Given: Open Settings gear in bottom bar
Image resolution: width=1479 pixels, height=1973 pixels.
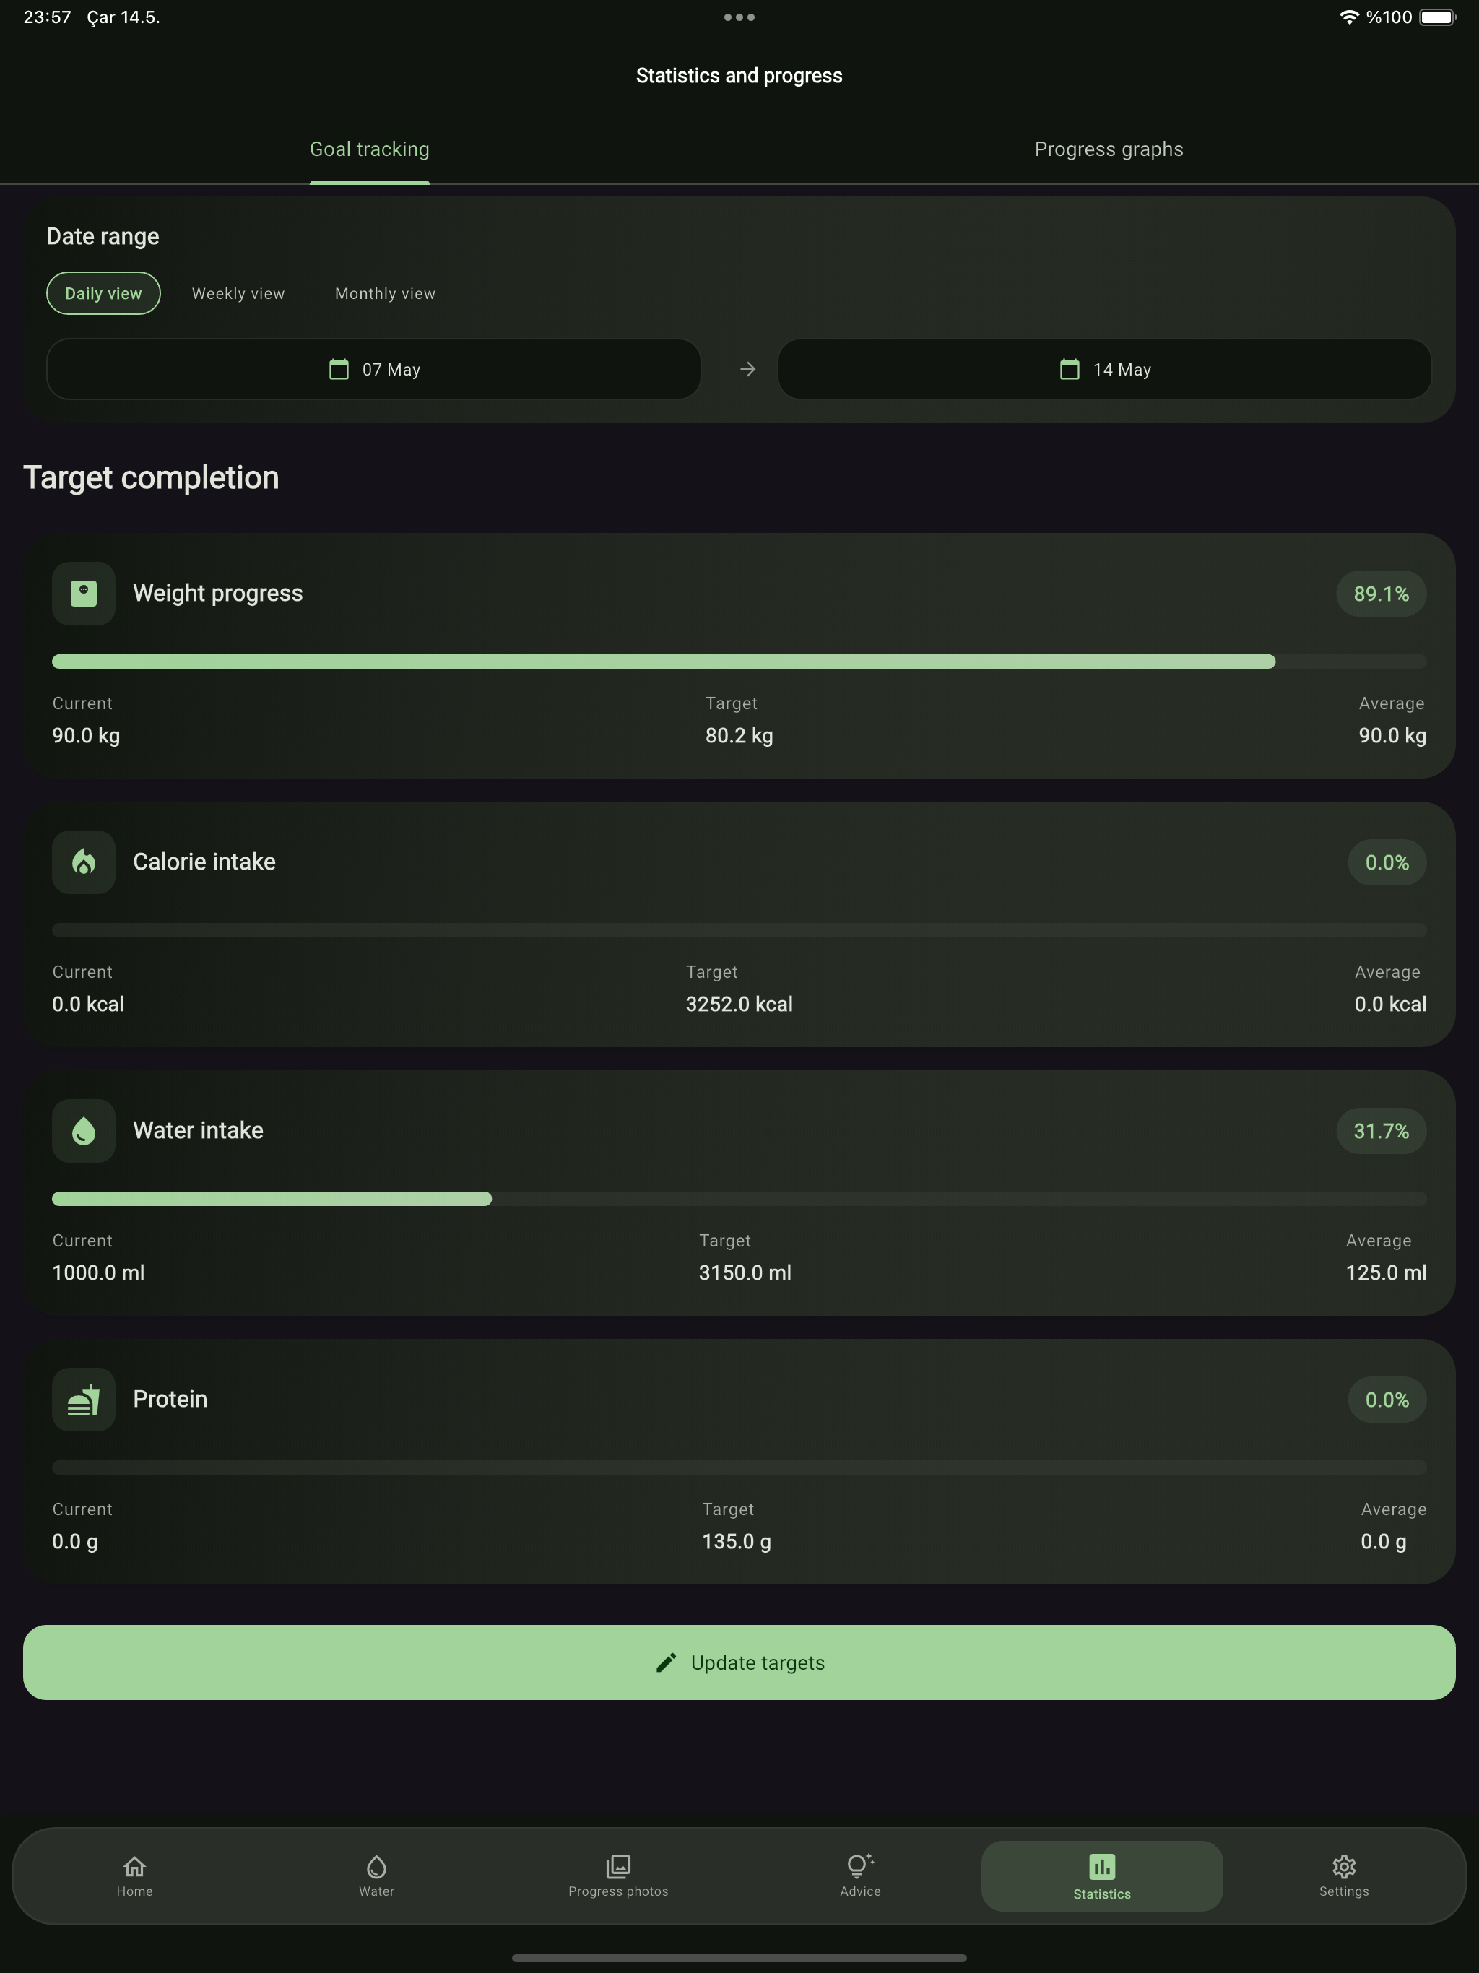Looking at the screenshot, I should click(1343, 1875).
